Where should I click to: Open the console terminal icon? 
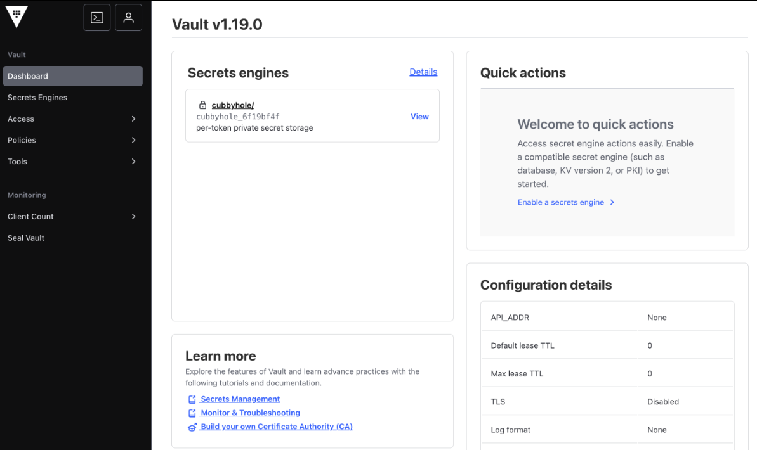(97, 18)
